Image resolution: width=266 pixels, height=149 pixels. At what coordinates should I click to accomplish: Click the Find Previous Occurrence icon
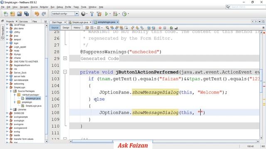pos(112,28)
